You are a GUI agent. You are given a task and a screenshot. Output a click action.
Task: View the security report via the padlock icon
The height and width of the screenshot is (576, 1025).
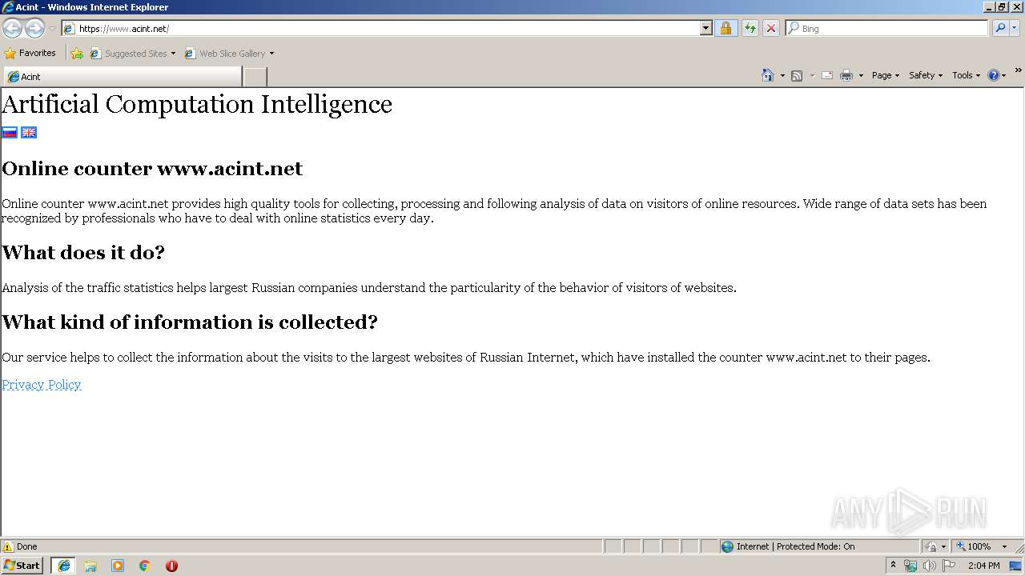726,28
